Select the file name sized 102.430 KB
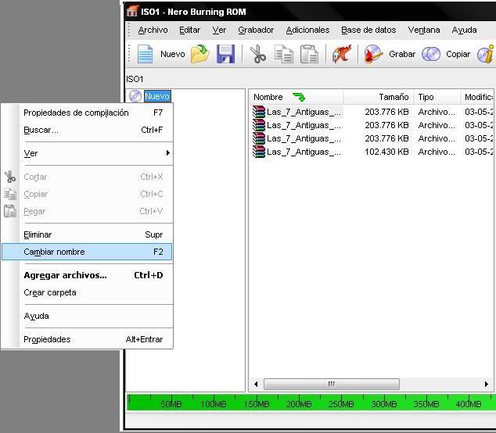Viewport: 496px width, 433px height. pyautogui.click(x=304, y=152)
